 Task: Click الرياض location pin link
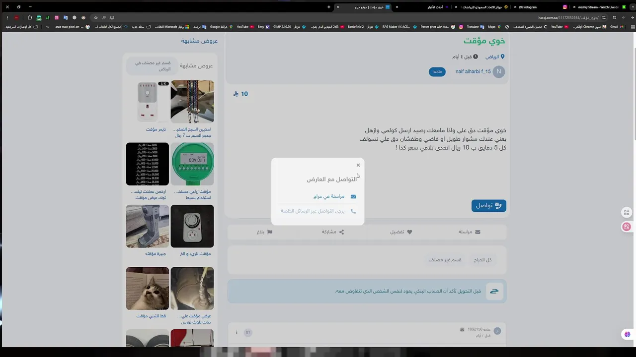tap(495, 57)
